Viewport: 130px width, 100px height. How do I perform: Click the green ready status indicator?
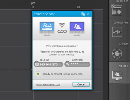point(38,74)
